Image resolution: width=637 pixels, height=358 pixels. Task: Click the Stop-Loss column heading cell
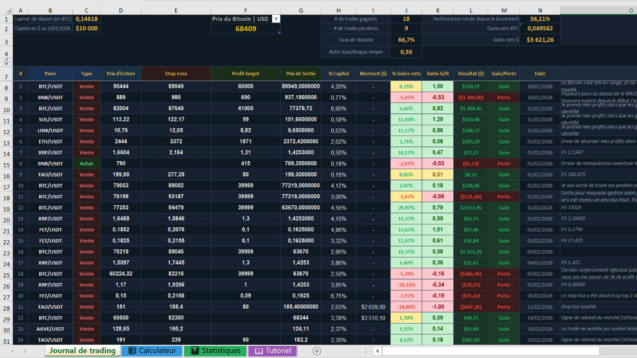(x=176, y=74)
